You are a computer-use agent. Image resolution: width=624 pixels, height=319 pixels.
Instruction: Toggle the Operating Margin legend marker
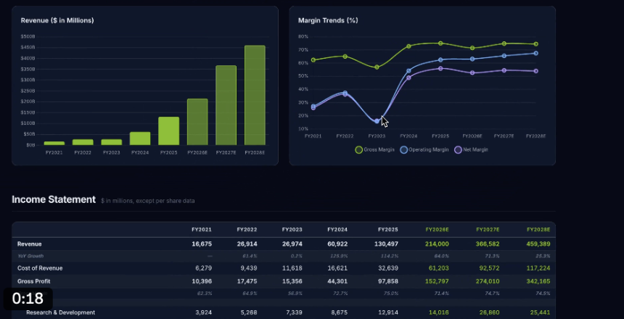pyautogui.click(x=403, y=150)
